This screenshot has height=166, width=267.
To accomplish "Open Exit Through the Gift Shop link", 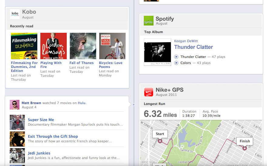I will [53, 136].
